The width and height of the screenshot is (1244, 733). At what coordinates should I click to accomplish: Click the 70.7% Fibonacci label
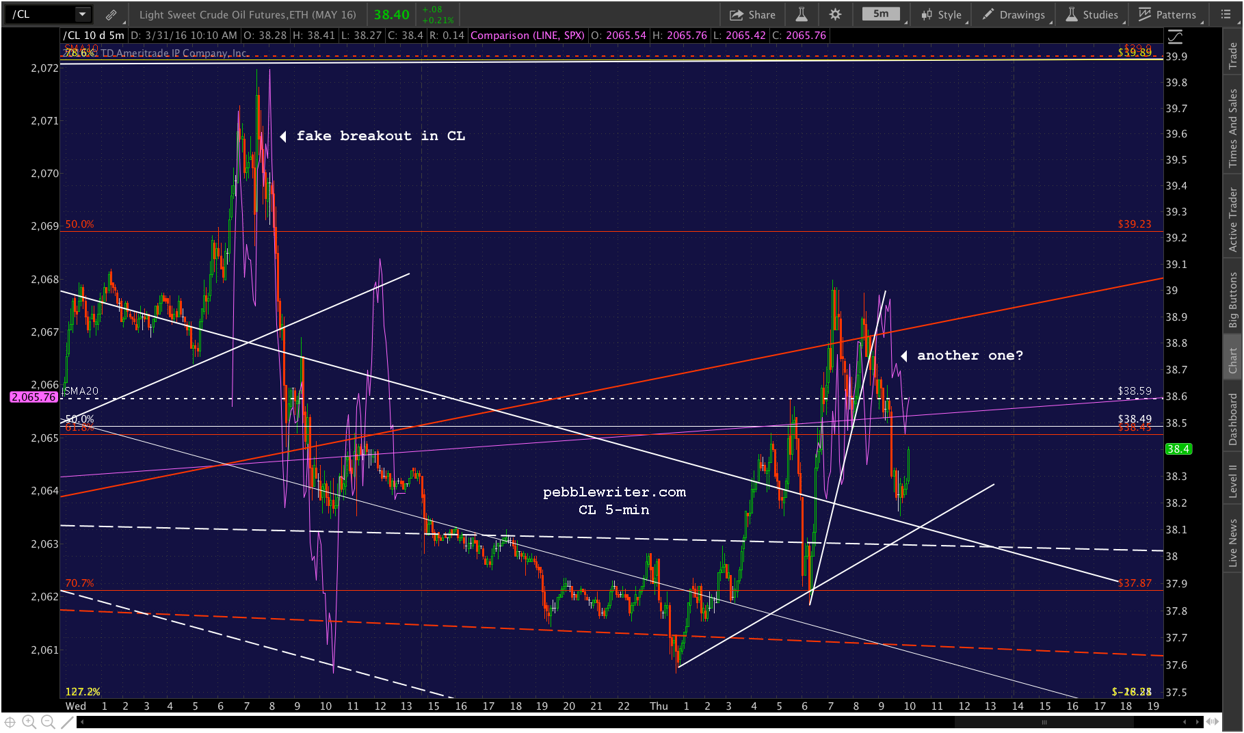pyautogui.click(x=79, y=583)
